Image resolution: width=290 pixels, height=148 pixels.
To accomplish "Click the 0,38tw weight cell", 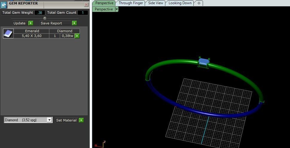I will click(68, 36).
